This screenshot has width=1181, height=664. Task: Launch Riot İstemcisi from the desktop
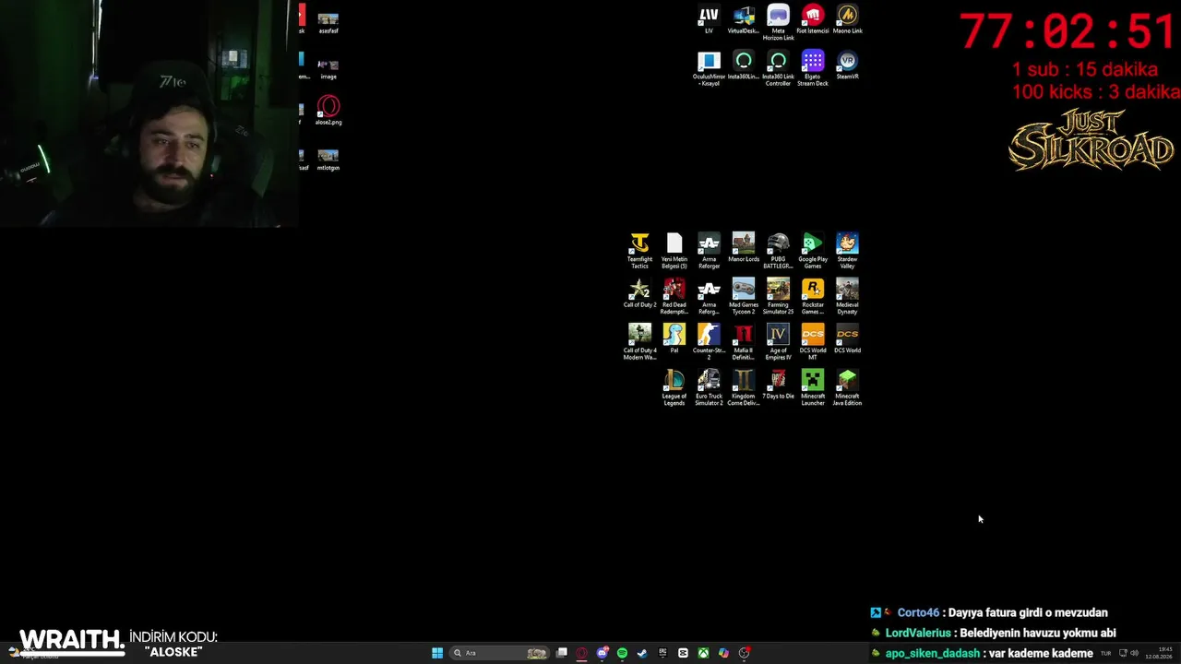click(x=813, y=19)
